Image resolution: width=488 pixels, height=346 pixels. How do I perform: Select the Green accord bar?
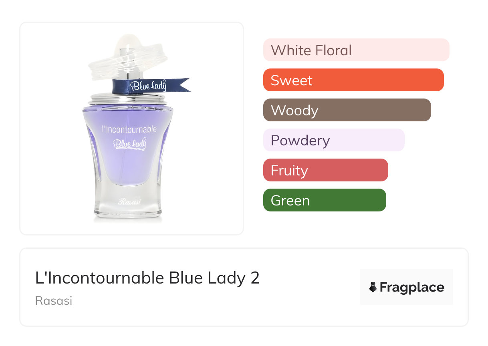point(324,200)
